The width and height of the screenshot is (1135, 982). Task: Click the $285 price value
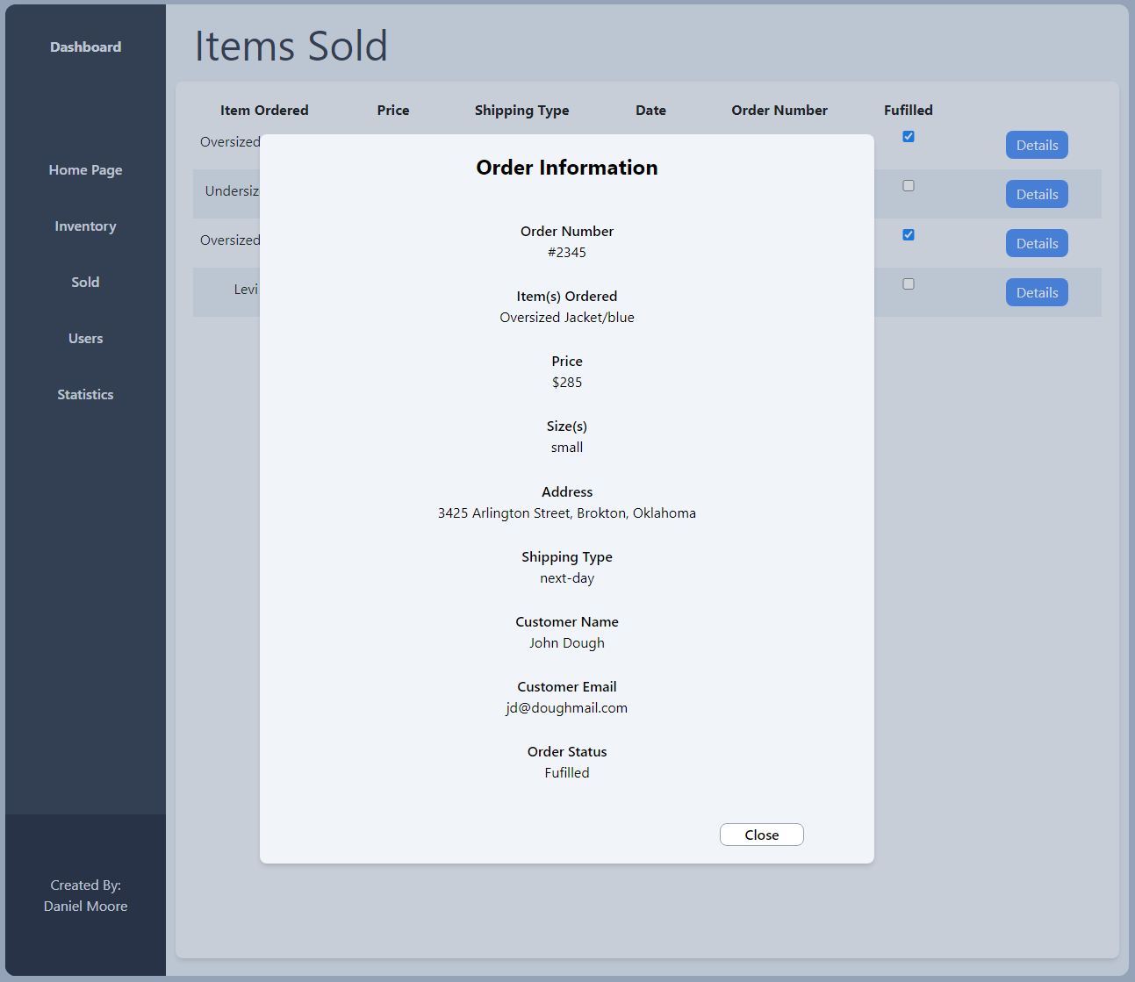click(567, 383)
